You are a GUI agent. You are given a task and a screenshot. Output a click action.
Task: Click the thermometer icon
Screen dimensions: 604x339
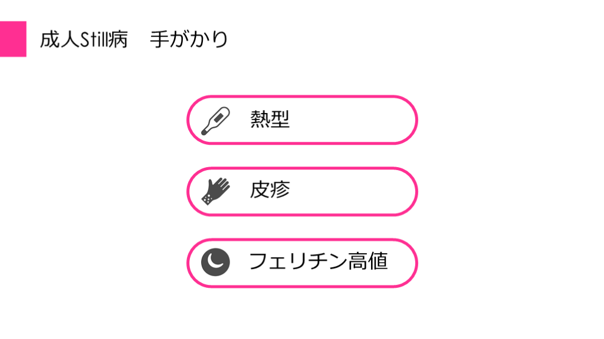[215, 121]
